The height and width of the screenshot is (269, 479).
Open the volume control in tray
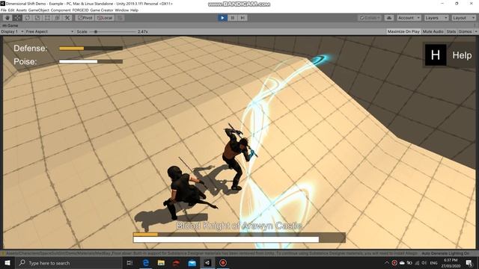[x=424, y=262]
